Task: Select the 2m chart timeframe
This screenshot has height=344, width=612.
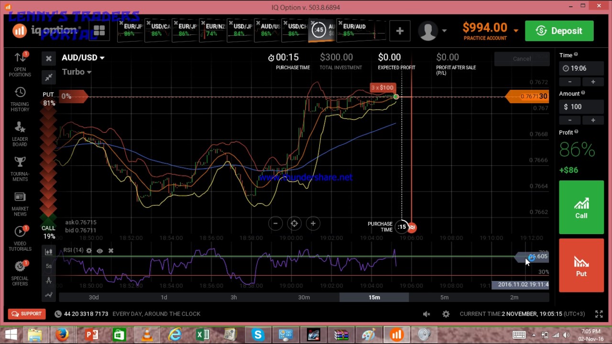Action: tap(514, 297)
